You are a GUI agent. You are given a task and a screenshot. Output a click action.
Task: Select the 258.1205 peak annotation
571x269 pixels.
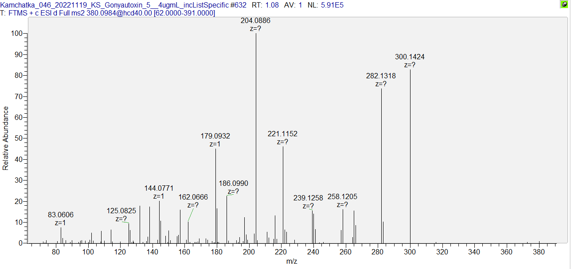point(342,196)
